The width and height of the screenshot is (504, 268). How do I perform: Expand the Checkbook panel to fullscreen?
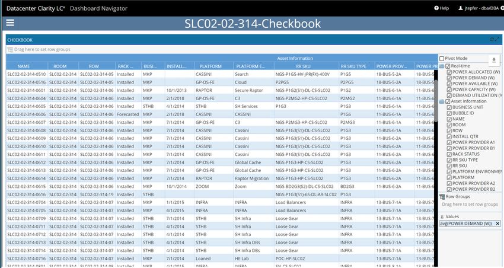coord(497,39)
